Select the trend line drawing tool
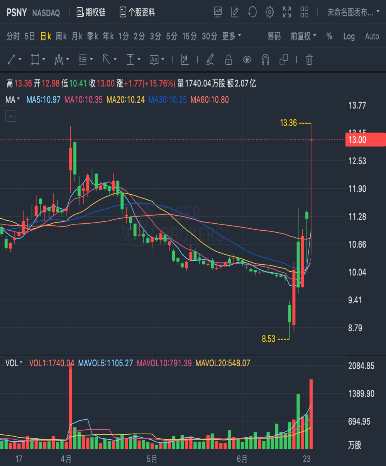 (12, 60)
